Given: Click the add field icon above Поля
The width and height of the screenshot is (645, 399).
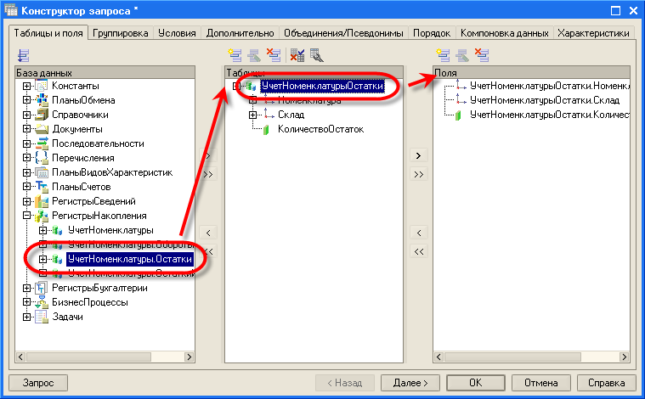Looking at the screenshot, I should coord(443,55).
